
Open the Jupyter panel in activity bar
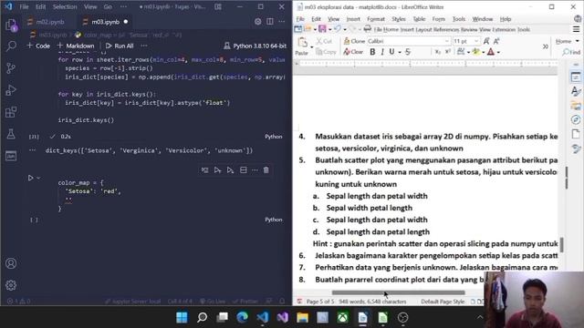11,156
